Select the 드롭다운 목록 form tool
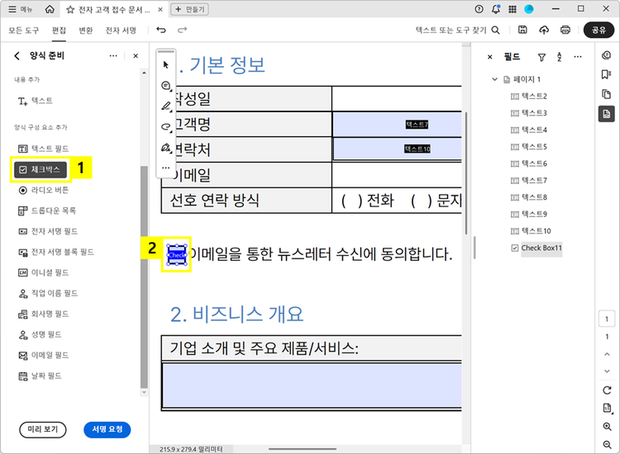The height and width of the screenshot is (454, 620). click(x=47, y=210)
